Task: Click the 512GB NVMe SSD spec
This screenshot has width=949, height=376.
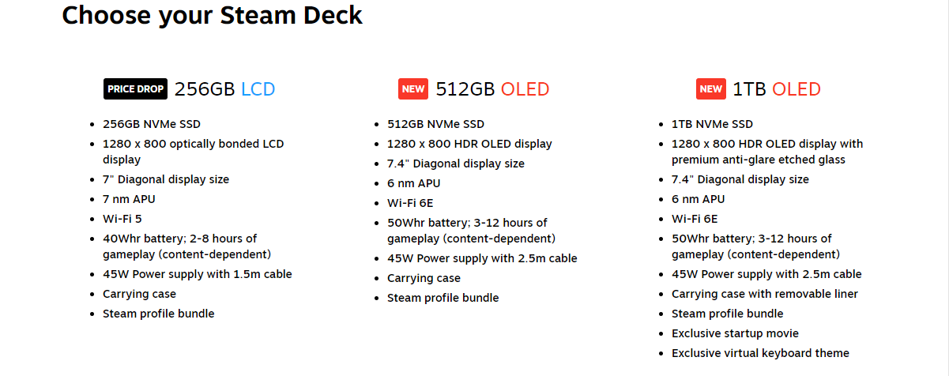Action: click(435, 124)
